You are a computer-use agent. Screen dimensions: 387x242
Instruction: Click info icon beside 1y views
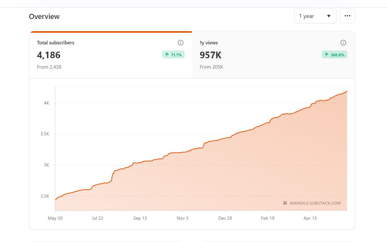pos(343,43)
